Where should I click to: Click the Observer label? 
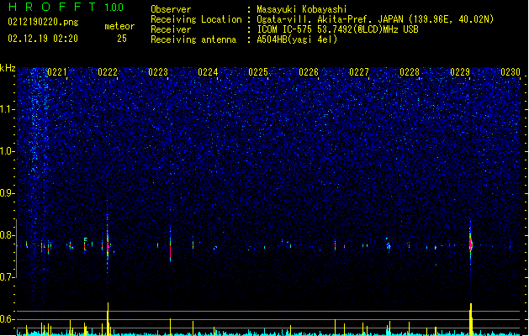click(x=171, y=9)
